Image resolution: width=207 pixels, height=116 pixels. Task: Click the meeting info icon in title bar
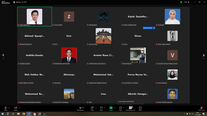(14, 2)
